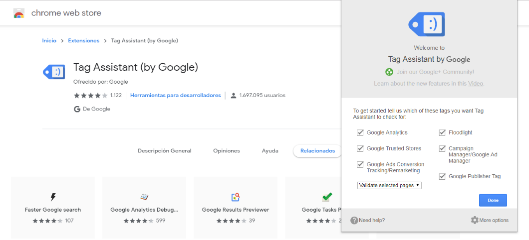The width and height of the screenshot is (529, 240).
Task: Click the Google Analytics Debugger icon
Action: [144, 197]
